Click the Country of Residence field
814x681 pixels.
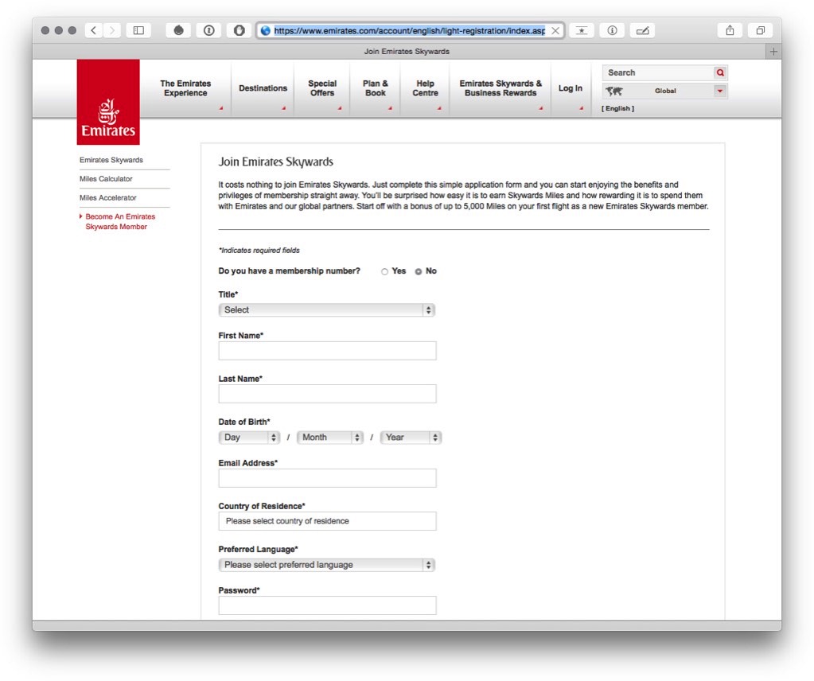click(x=327, y=521)
